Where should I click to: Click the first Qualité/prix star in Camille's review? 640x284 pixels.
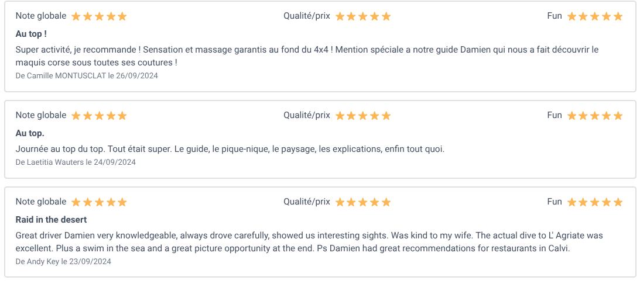pyautogui.click(x=340, y=17)
